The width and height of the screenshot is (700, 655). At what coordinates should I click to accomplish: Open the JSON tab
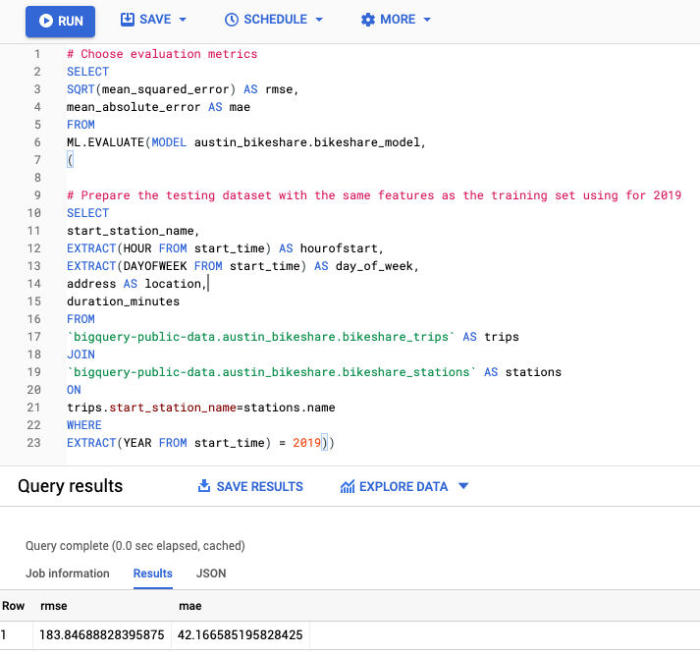tap(211, 573)
